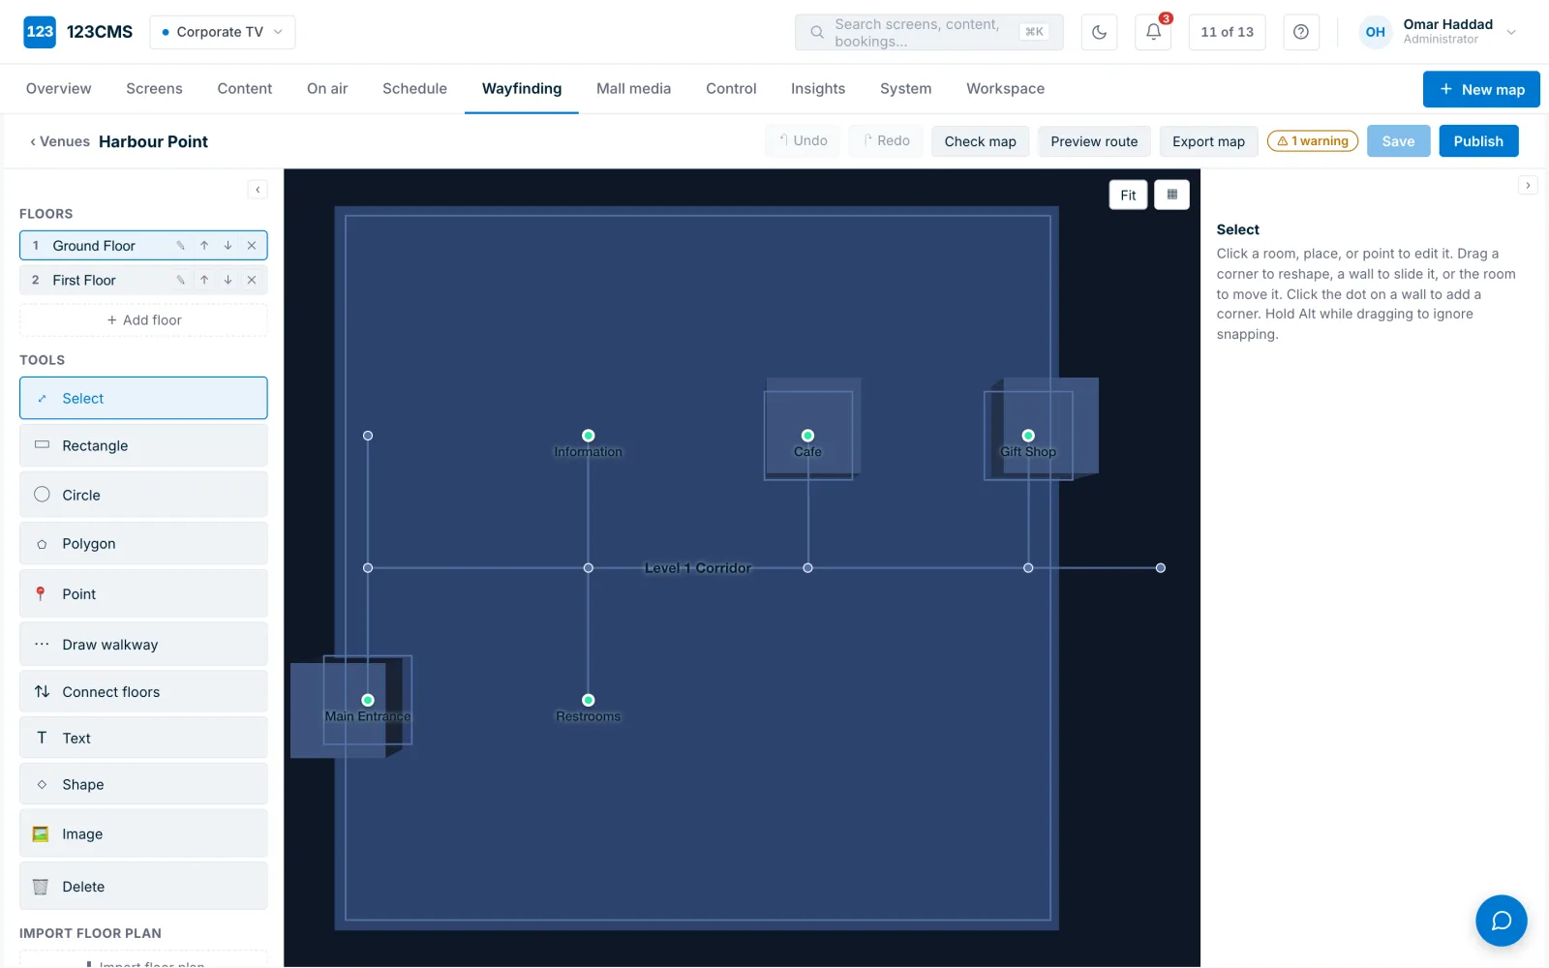Publish the map
The image size is (1549, 968).
point(1478,141)
